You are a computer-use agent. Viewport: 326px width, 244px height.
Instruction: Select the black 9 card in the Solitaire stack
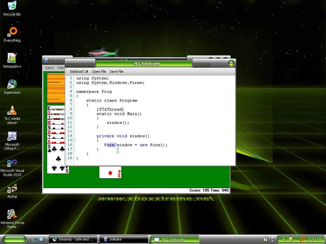(56, 127)
